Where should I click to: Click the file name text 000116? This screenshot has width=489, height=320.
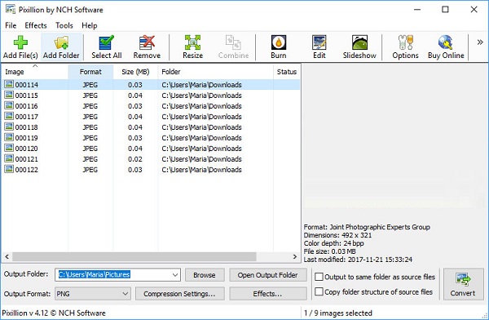click(27, 106)
